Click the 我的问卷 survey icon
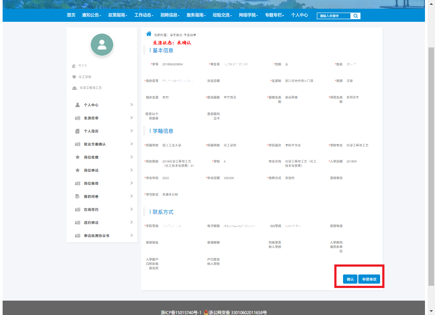Image resolution: width=435 pixels, height=315 pixels. [77, 196]
